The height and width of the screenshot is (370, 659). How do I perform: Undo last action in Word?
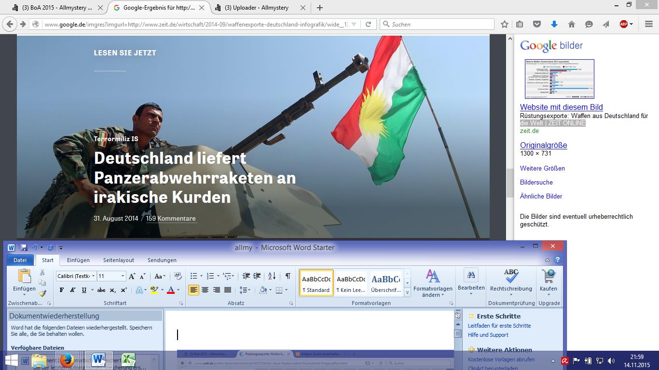[x=34, y=248]
